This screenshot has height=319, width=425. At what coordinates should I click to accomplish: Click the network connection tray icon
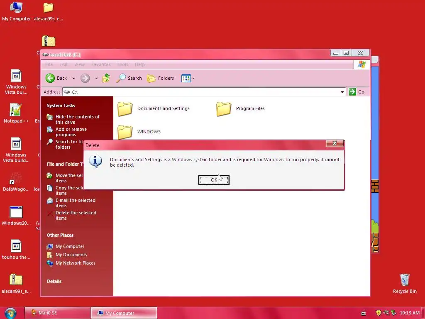[x=386, y=313]
